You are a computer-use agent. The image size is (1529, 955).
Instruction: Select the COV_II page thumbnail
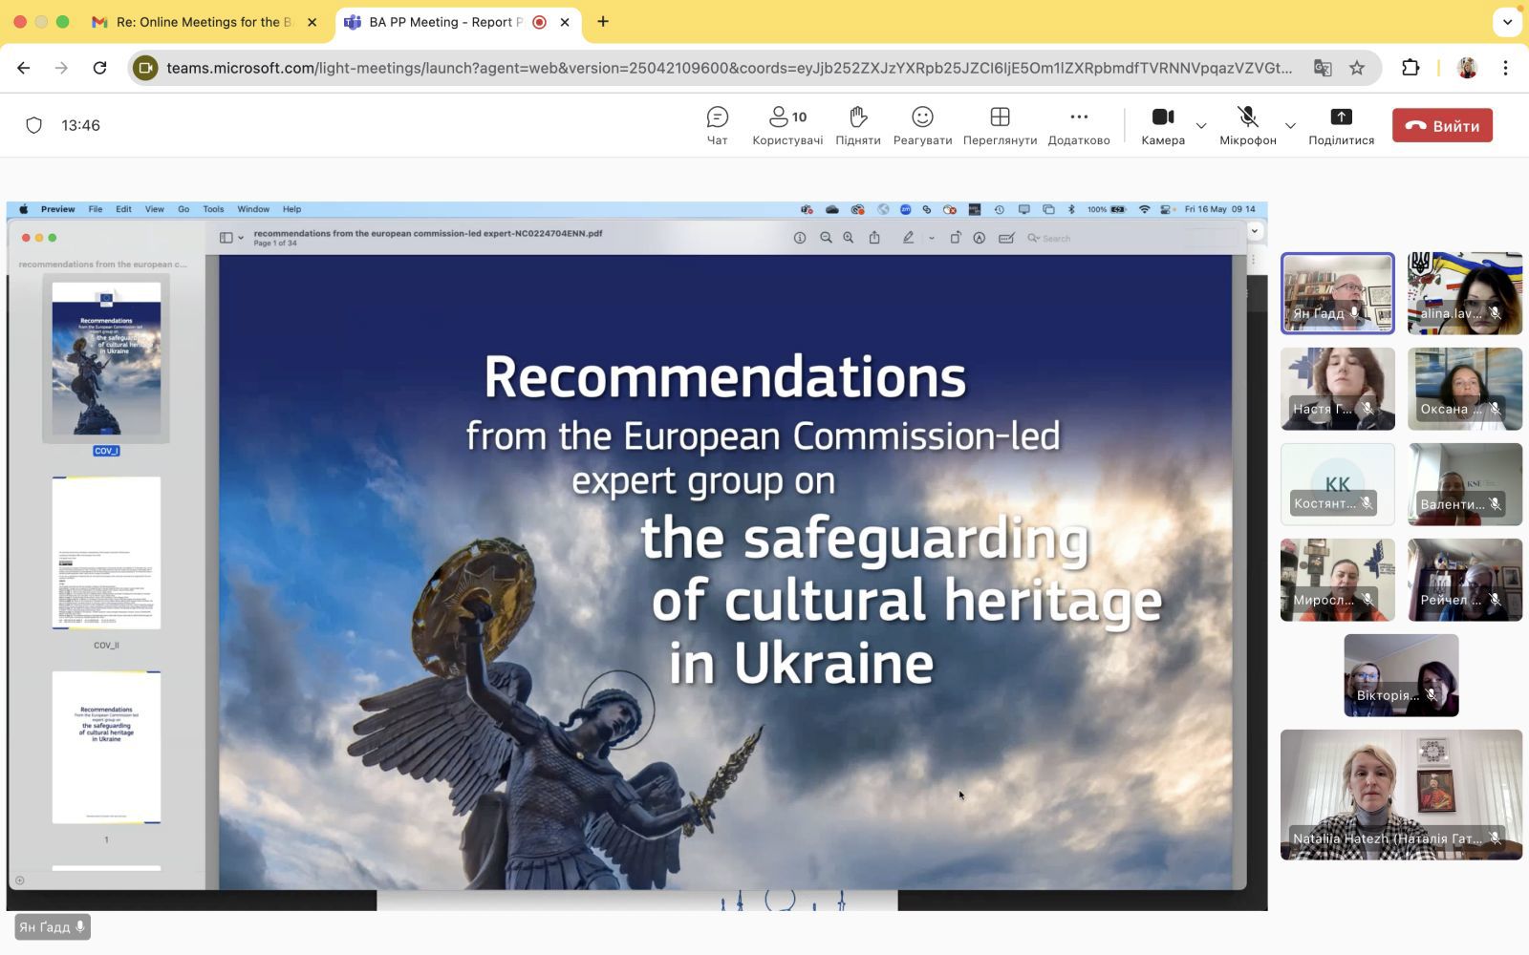[x=106, y=553]
